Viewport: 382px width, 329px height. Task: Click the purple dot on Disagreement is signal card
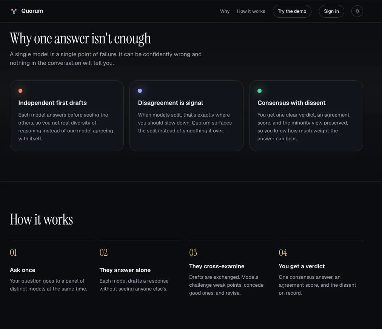tap(140, 91)
